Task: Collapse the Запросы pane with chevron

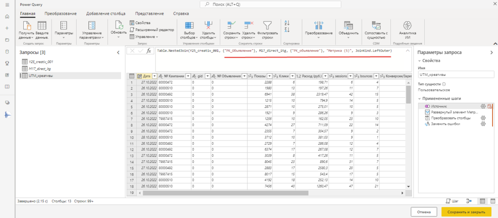Action: (x=118, y=52)
